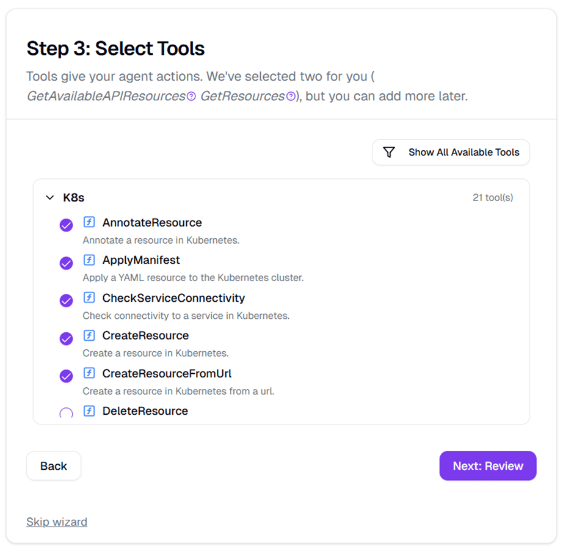The image size is (574, 554).
Task: Click the function icon beside CheckServiceConnectivity
Action: (89, 298)
